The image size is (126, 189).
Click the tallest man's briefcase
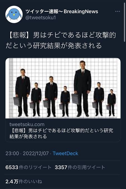click(75, 99)
